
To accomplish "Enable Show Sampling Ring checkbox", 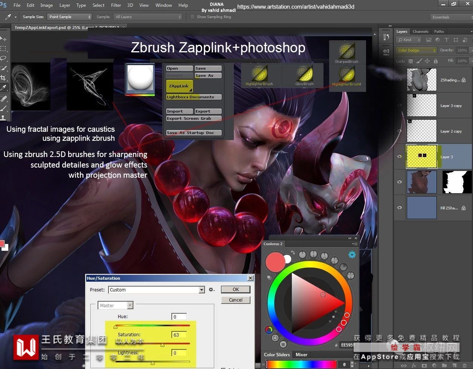I will (x=192, y=17).
